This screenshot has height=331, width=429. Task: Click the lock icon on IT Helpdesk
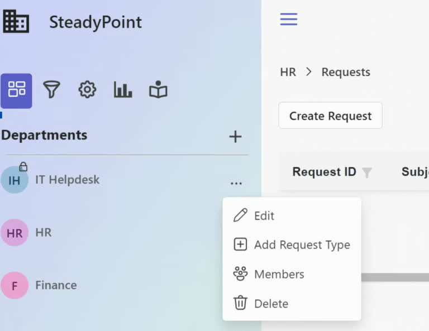(x=23, y=166)
